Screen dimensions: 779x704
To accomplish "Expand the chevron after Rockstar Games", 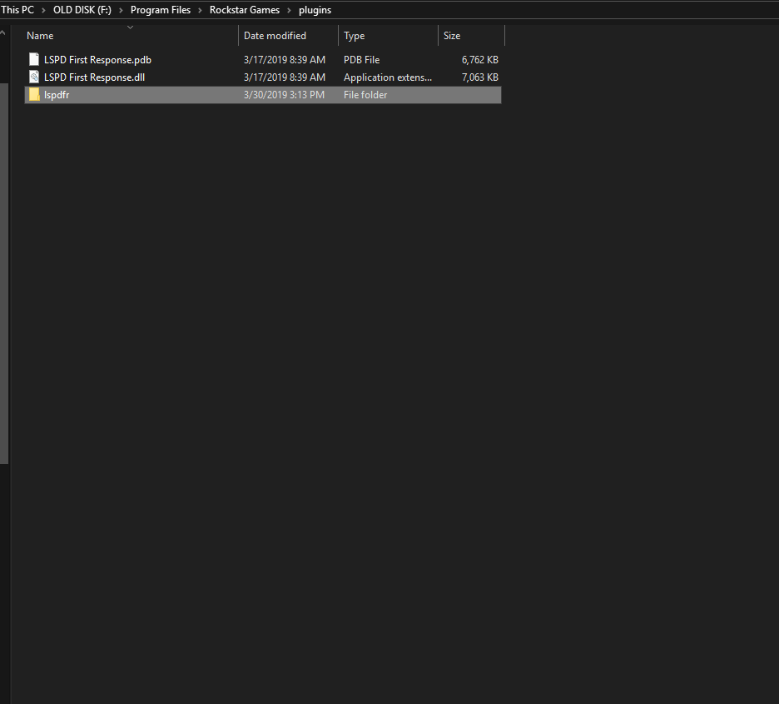I will click(x=289, y=10).
